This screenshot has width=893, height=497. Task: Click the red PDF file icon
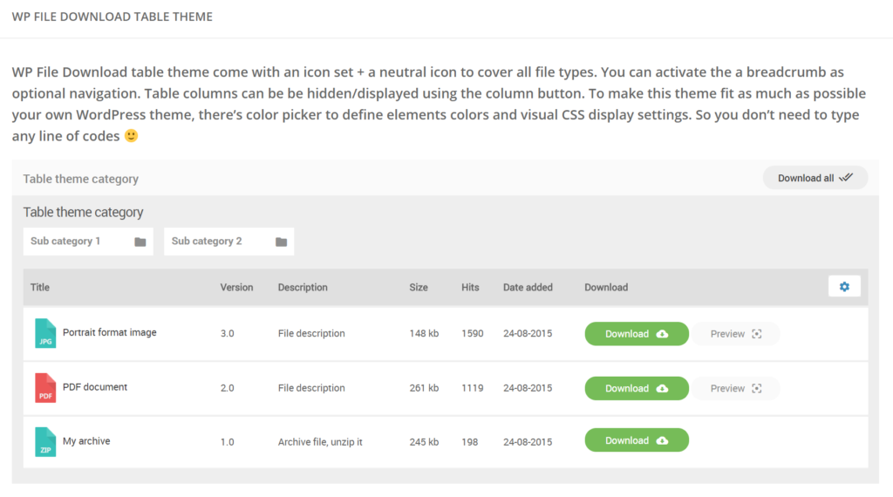pyautogui.click(x=45, y=388)
